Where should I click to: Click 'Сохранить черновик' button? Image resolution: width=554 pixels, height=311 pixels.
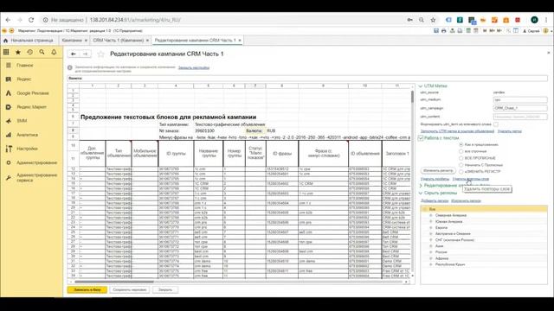(130, 290)
